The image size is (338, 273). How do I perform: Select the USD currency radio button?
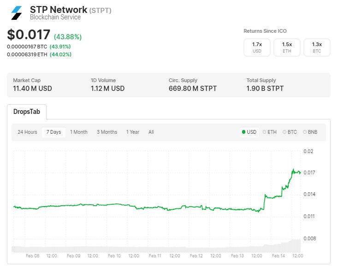(249, 132)
